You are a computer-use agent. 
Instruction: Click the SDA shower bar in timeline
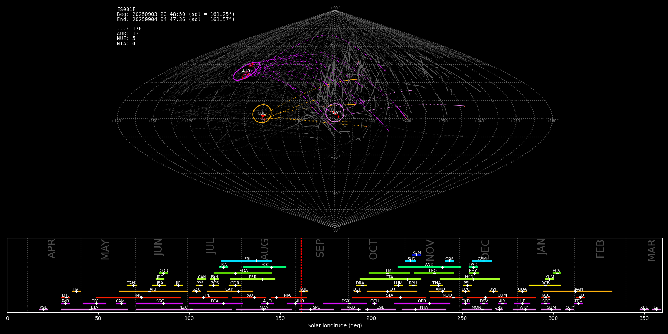point(243,273)
